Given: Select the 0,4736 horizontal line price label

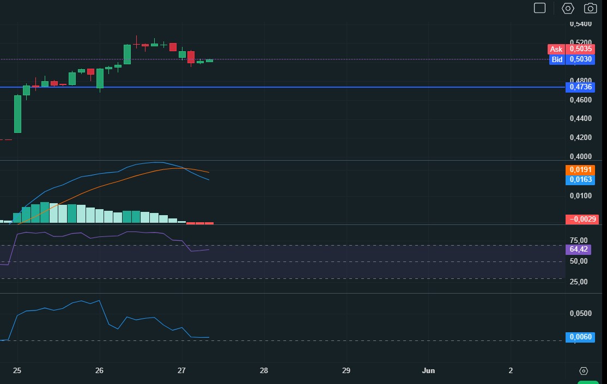Looking at the screenshot, I should (580, 87).
